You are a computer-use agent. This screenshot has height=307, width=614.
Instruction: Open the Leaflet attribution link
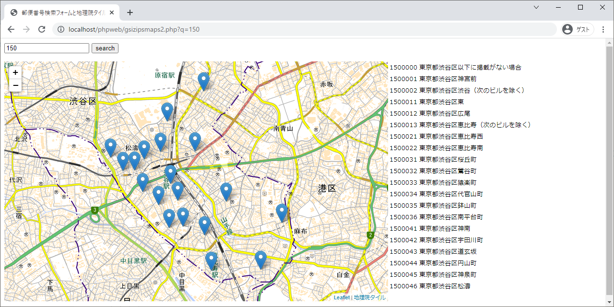(342, 297)
